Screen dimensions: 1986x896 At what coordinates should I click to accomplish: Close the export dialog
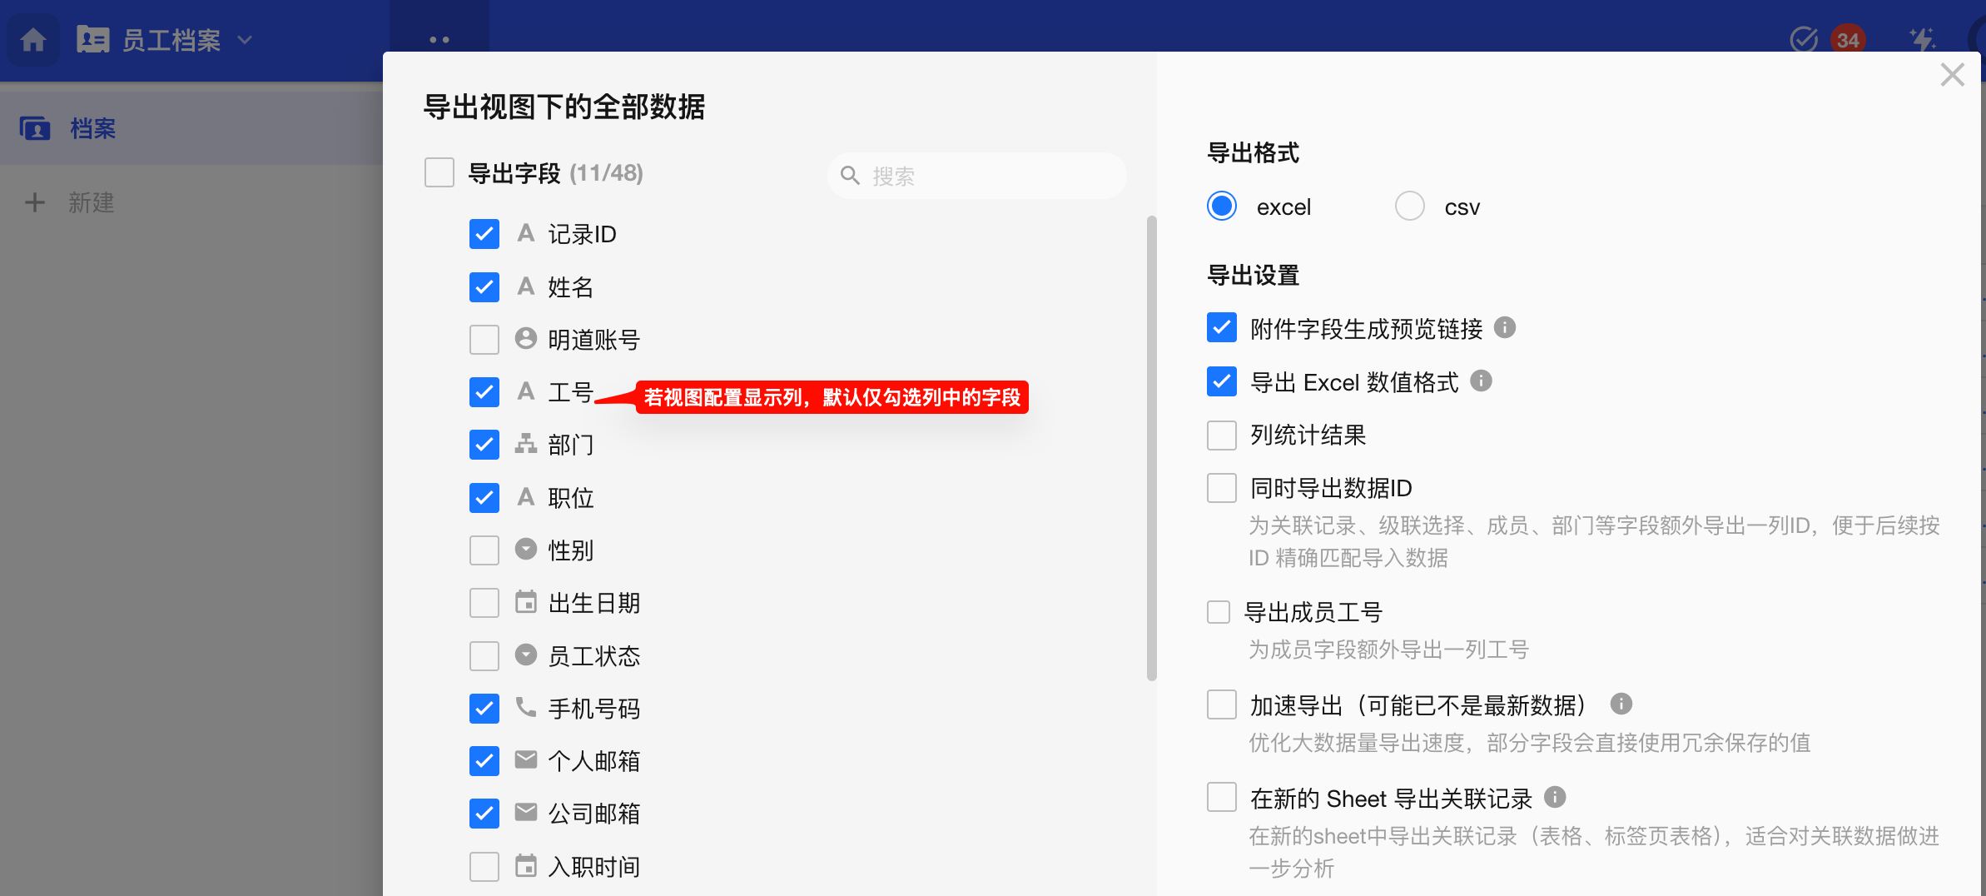[x=1952, y=75]
